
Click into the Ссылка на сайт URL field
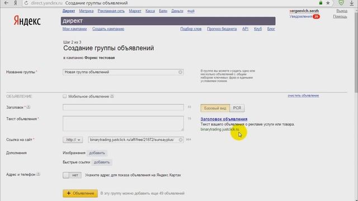coord(135,140)
